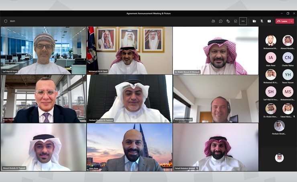Click the share content icon
297x182 pixels.
pos(269,21)
